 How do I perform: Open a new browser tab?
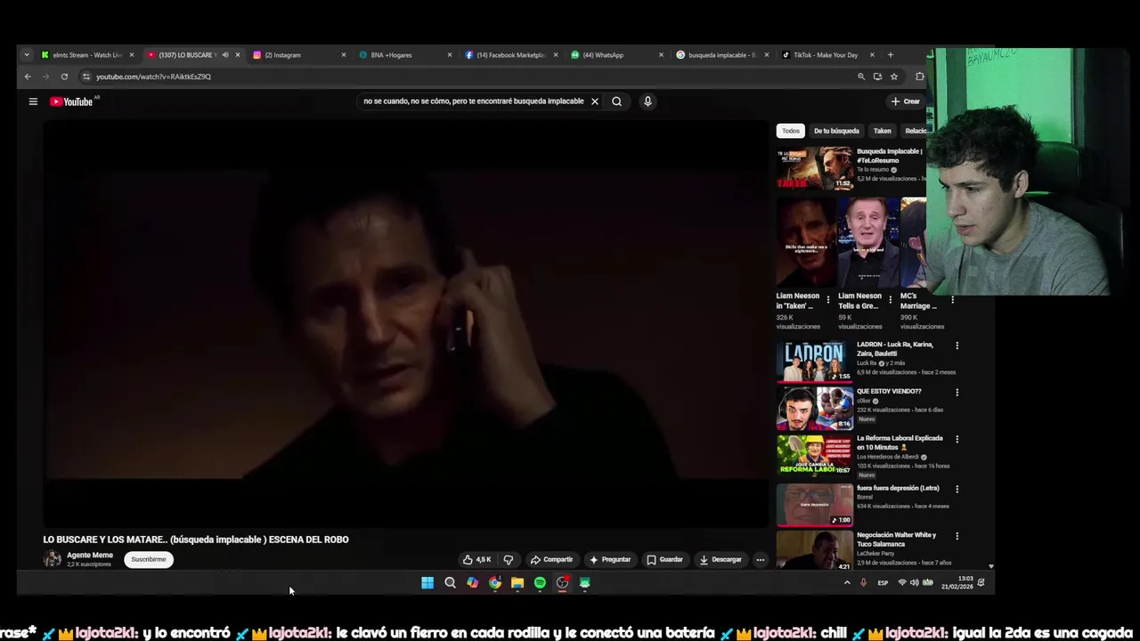click(890, 55)
